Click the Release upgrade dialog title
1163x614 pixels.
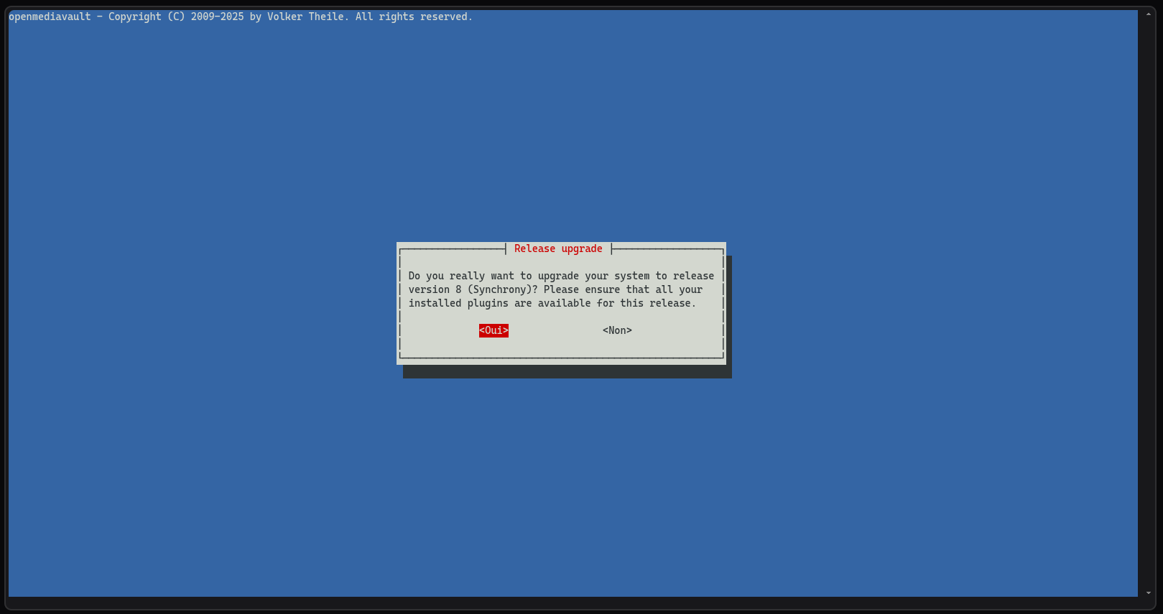pyautogui.click(x=558, y=248)
